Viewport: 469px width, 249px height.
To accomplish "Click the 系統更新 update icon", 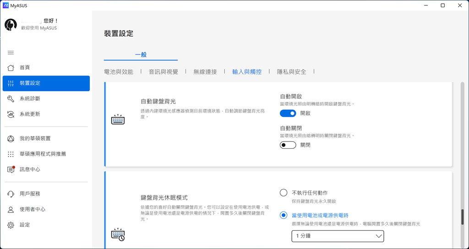I will click(11, 114).
